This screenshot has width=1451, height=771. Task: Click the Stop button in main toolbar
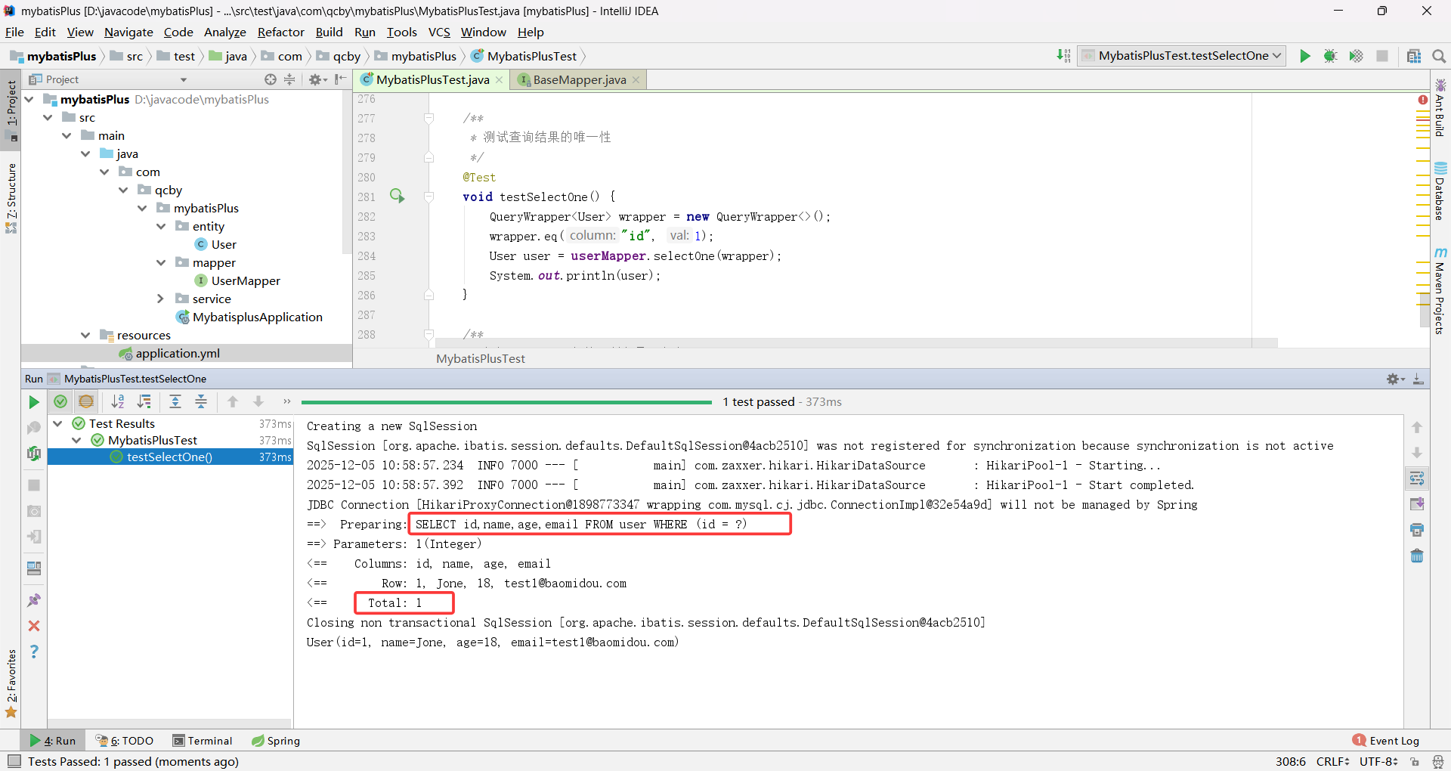(x=1382, y=56)
